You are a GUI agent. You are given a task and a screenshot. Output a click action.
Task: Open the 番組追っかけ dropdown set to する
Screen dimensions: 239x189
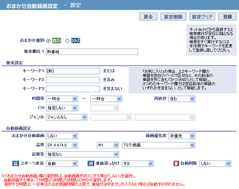pyautogui.click(x=138, y=164)
